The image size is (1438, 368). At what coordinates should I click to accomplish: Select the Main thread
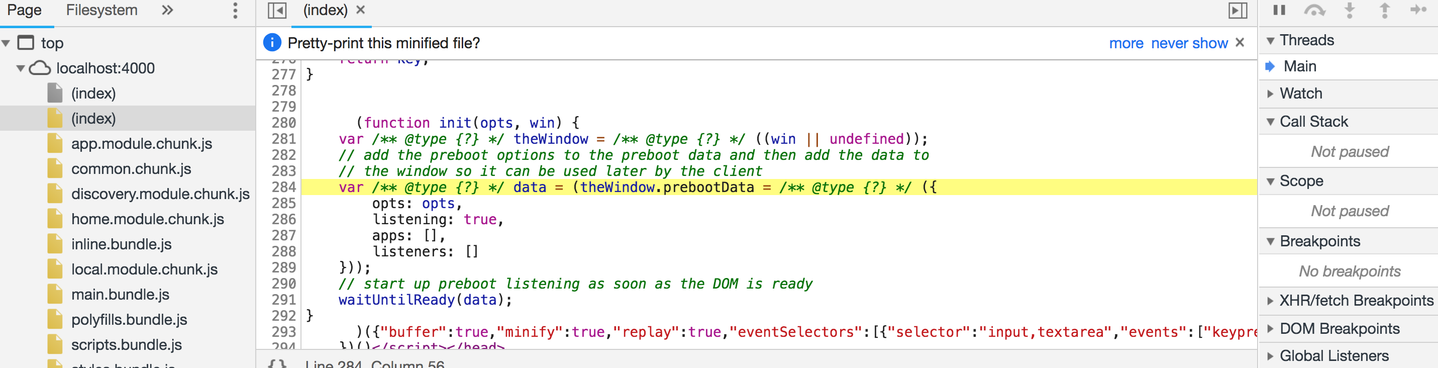coord(1299,66)
